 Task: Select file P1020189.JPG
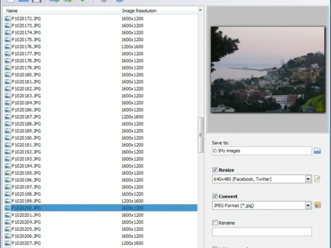(x=26, y=131)
